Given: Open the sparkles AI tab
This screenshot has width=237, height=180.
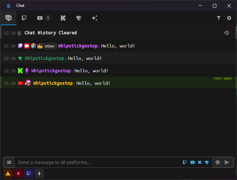Looking at the screenshot, I should tap(94, 18).
